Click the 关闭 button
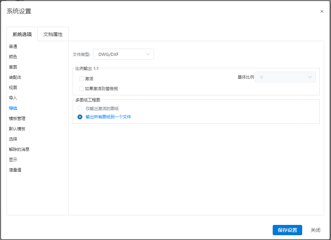This screenshot has height=240, width=331. 315,230
